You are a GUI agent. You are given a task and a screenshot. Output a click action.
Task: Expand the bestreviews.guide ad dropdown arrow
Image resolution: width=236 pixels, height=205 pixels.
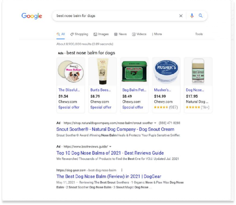[x=111, y=147]
